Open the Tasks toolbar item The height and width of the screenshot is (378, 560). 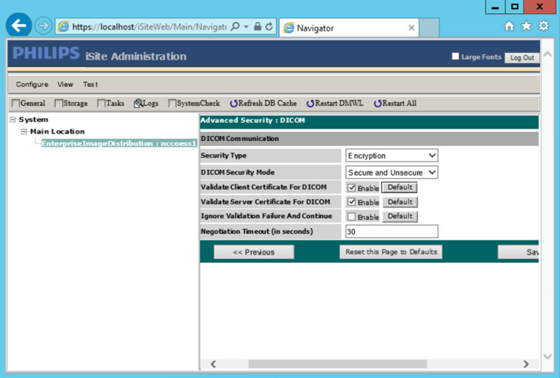pos(111,104)
